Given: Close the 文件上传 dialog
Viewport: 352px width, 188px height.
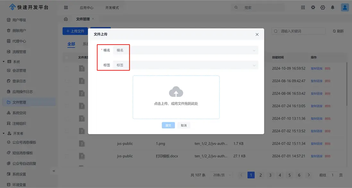Looking at the screenshot, I should pyautogui.click(x=257, y=34).
